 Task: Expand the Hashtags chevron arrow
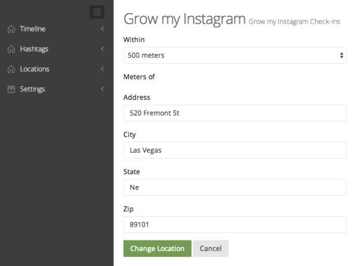[102, 49]
